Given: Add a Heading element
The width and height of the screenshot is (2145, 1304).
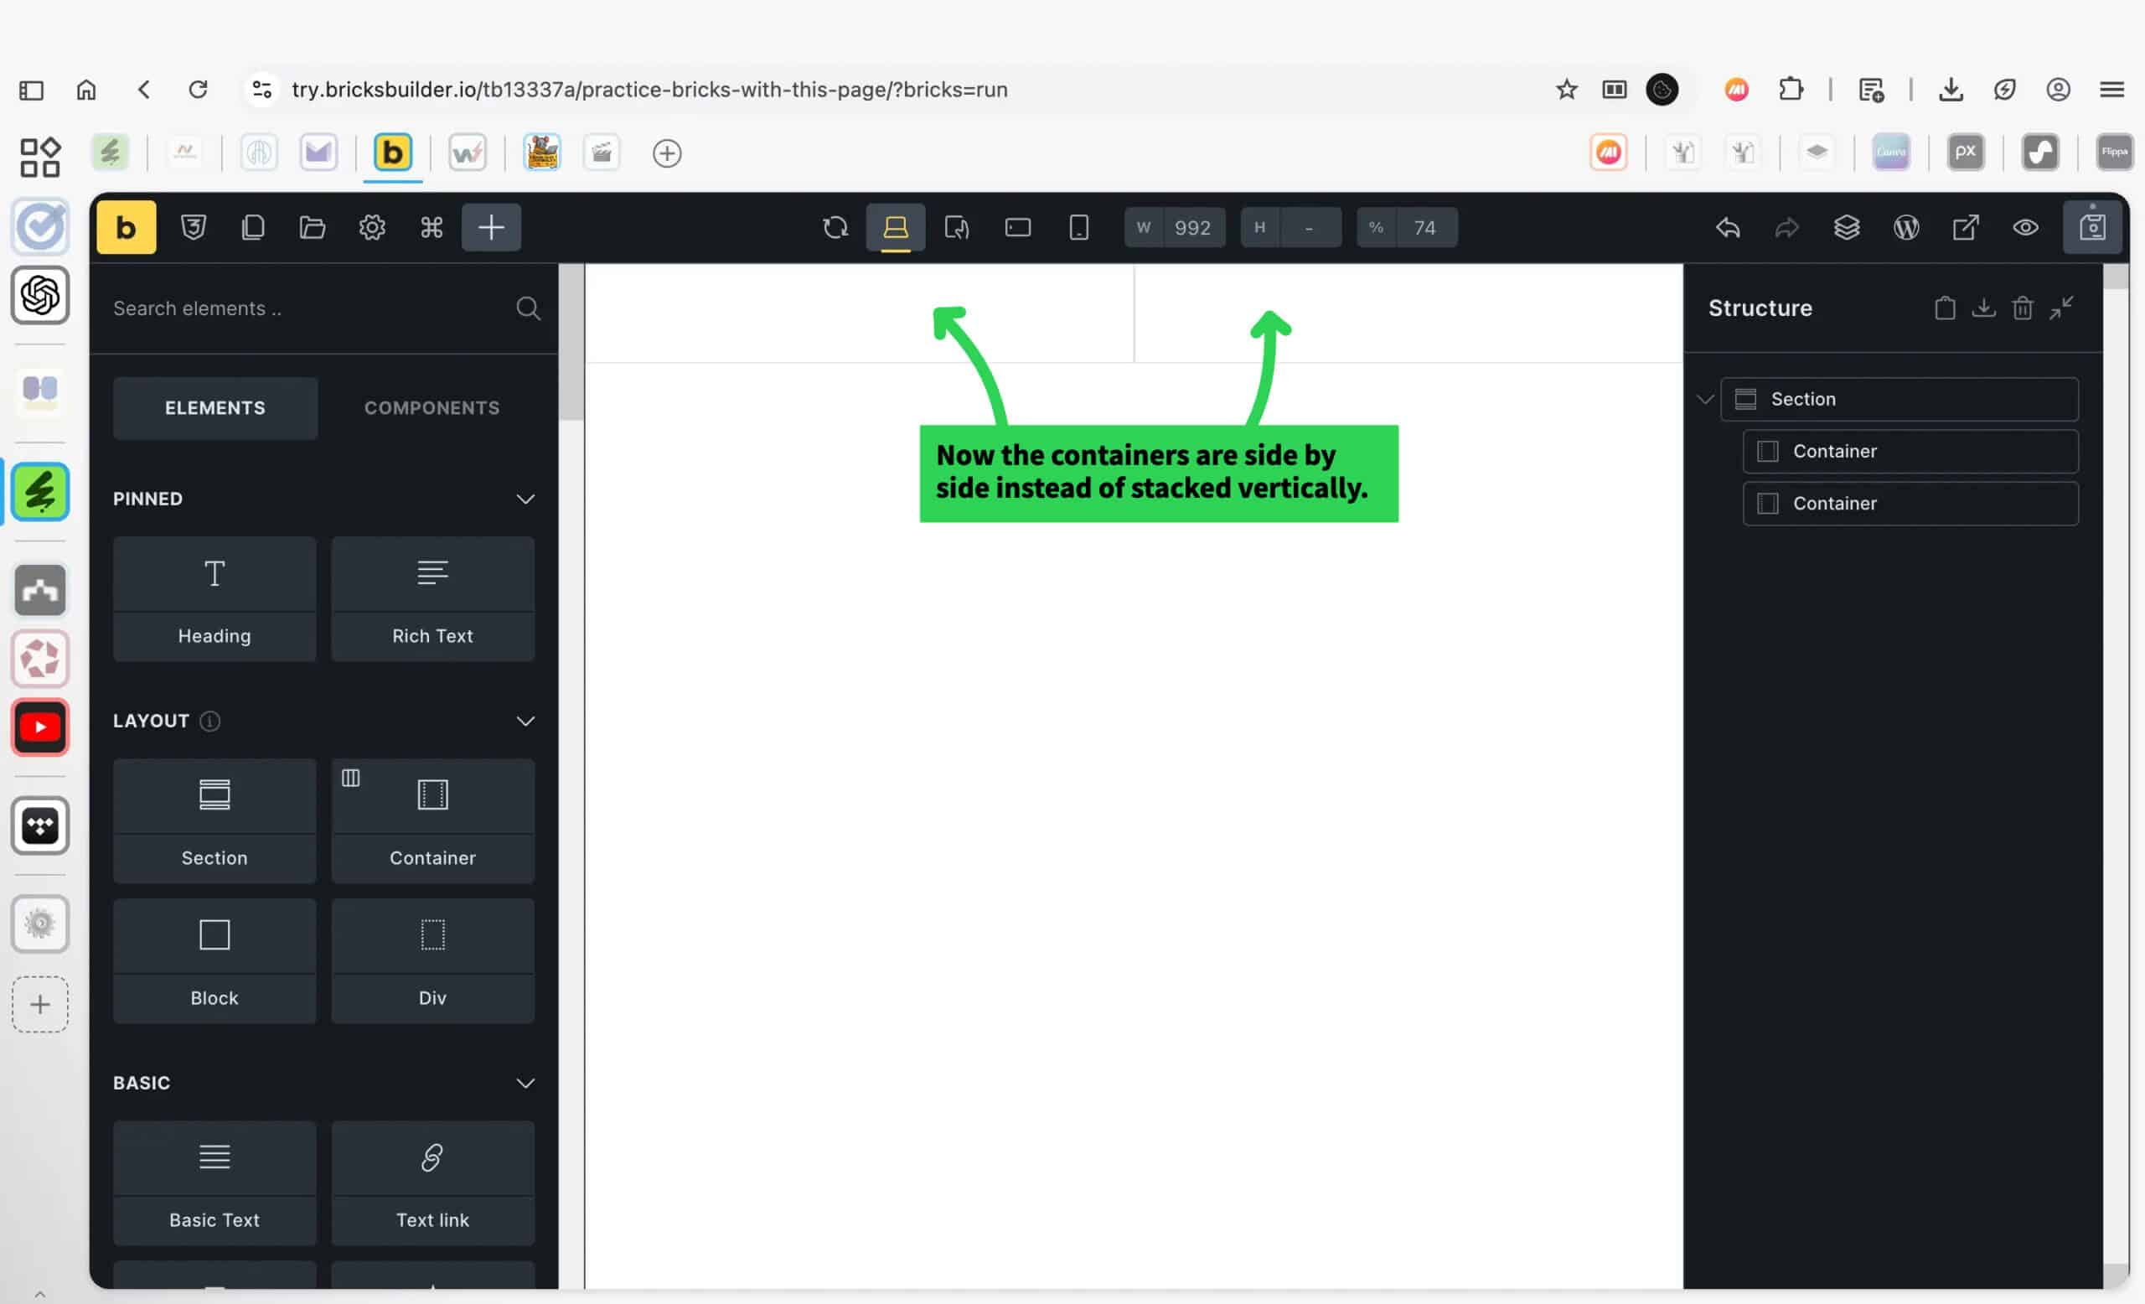Looking at the screenshot, I should point(215,598).
